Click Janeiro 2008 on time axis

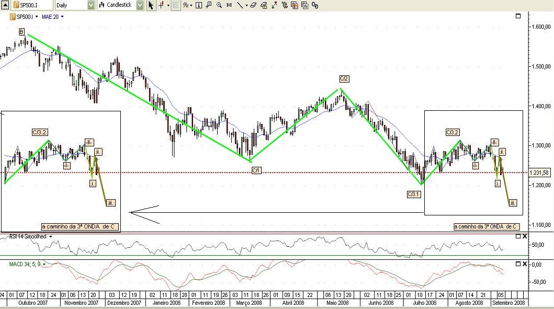click(166, 303)
